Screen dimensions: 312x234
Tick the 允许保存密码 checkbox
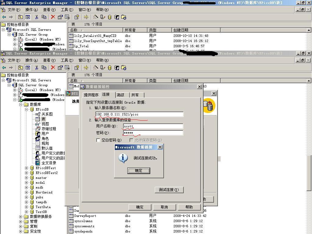(131, 140)
